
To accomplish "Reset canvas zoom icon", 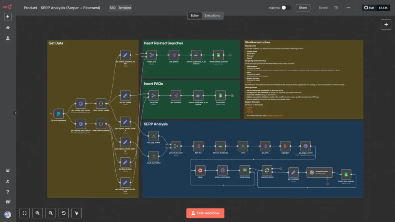I will pos(64,213).
